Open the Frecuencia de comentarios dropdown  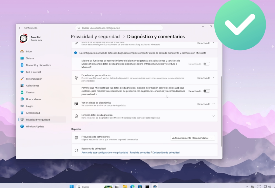(192, 138)
